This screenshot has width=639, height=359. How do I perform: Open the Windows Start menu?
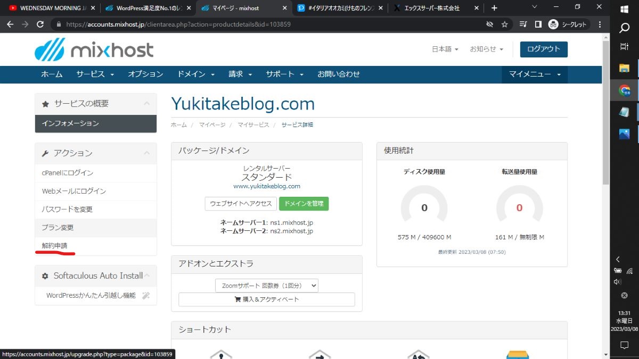(x=625, y=9)
